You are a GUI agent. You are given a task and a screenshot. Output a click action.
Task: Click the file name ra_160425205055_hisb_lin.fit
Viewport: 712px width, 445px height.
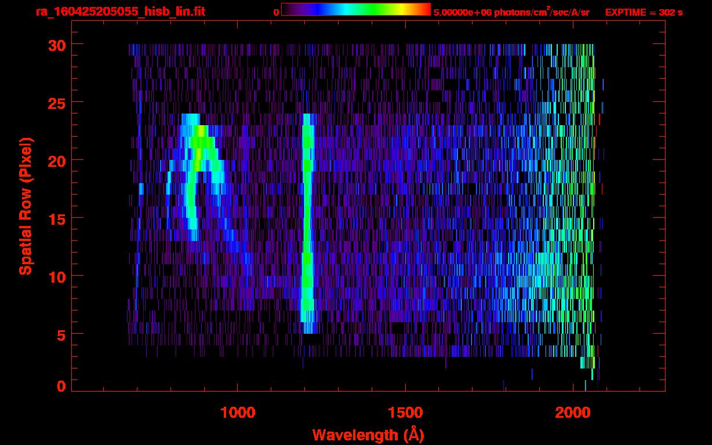point(120,12)
